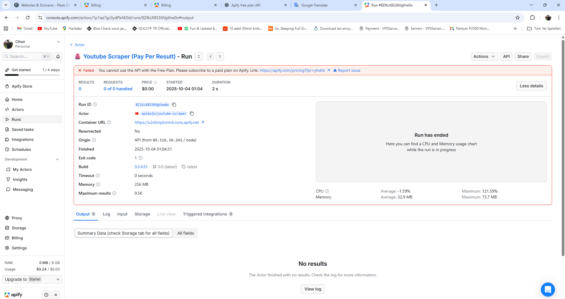Collapse the sidebar with double-chevron icon
The height and width of the screenshot is (299, 565).
point(56,295)
